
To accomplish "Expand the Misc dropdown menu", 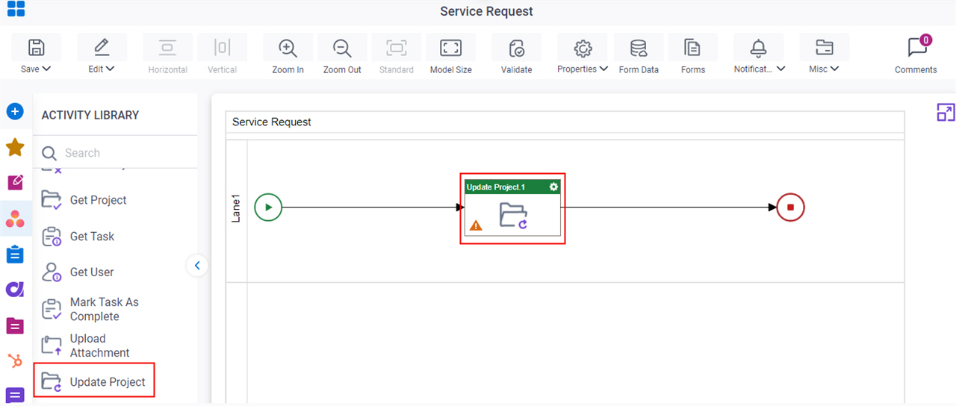I will 824,69.
